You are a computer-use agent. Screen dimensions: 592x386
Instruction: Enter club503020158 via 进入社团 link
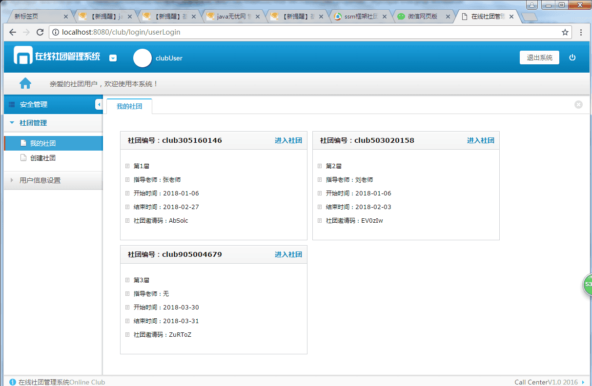coord(481,140)
